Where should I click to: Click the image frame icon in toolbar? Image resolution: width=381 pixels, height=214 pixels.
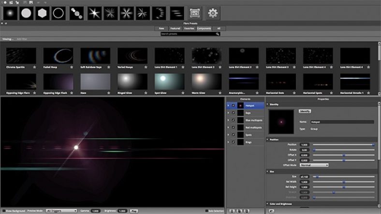tap(194, 13)
